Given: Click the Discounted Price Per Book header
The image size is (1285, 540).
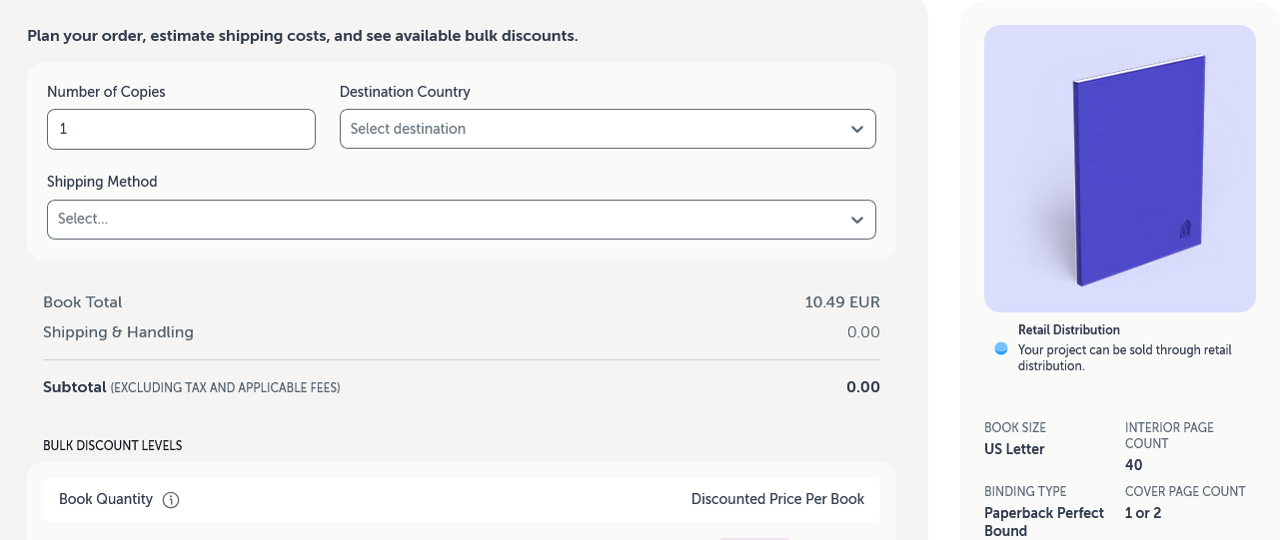Looking at the screenshot, I should click(777, 499).
